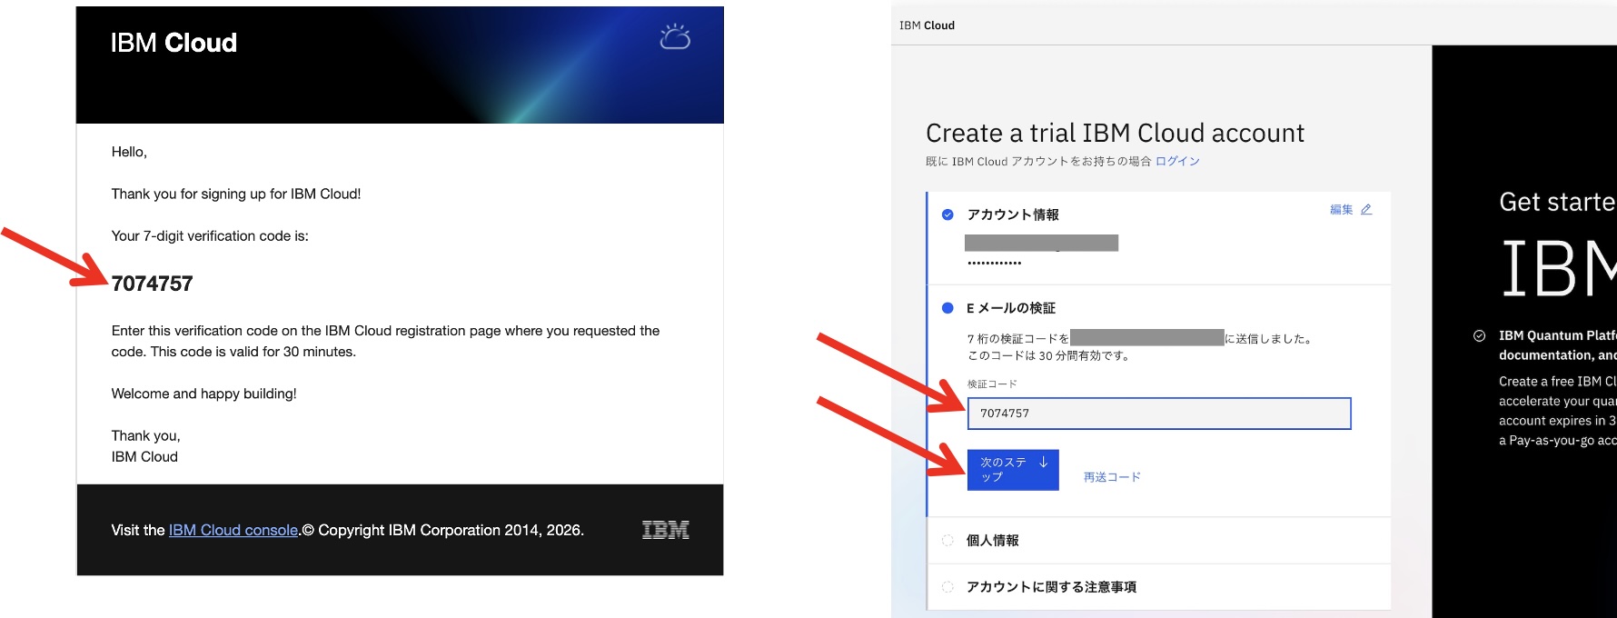Click the ログイン link

1177,161
